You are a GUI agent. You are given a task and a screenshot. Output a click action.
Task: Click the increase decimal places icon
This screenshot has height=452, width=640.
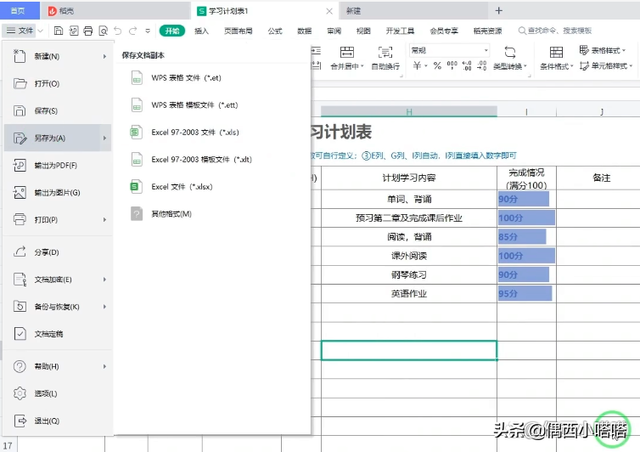pos(467,65)
